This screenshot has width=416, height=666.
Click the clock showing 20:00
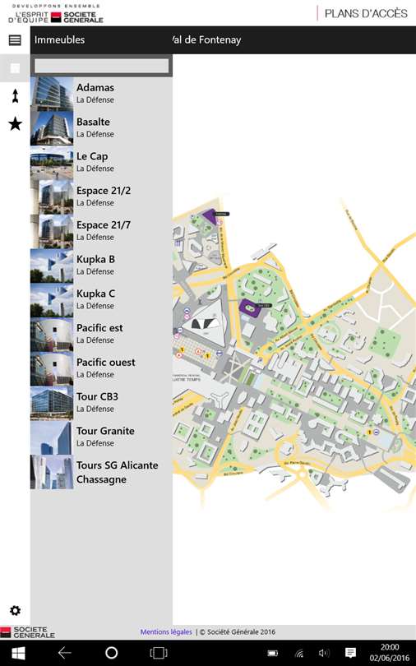(x=389, y=647)
